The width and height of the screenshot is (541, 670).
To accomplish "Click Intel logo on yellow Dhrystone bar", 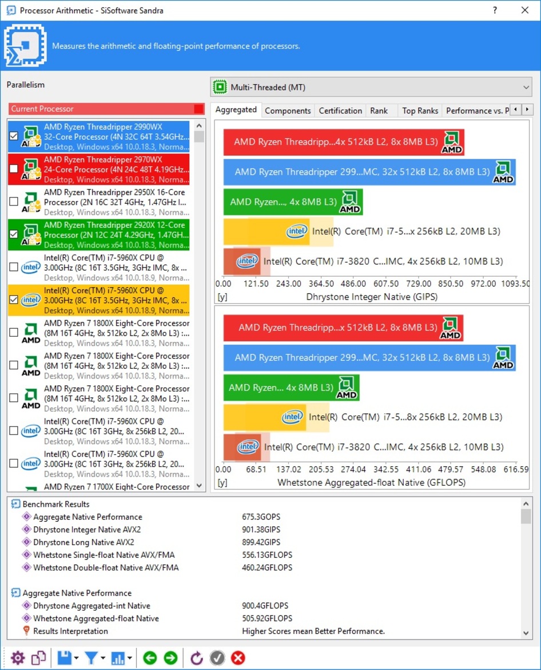I will coord(297,231).
